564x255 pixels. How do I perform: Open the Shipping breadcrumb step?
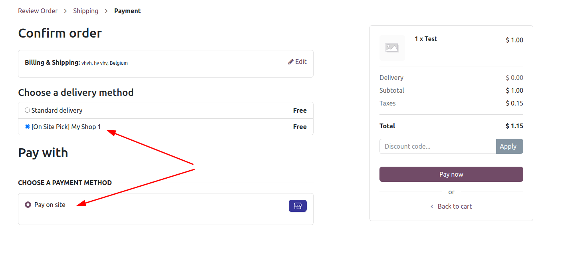pos(85,11)
